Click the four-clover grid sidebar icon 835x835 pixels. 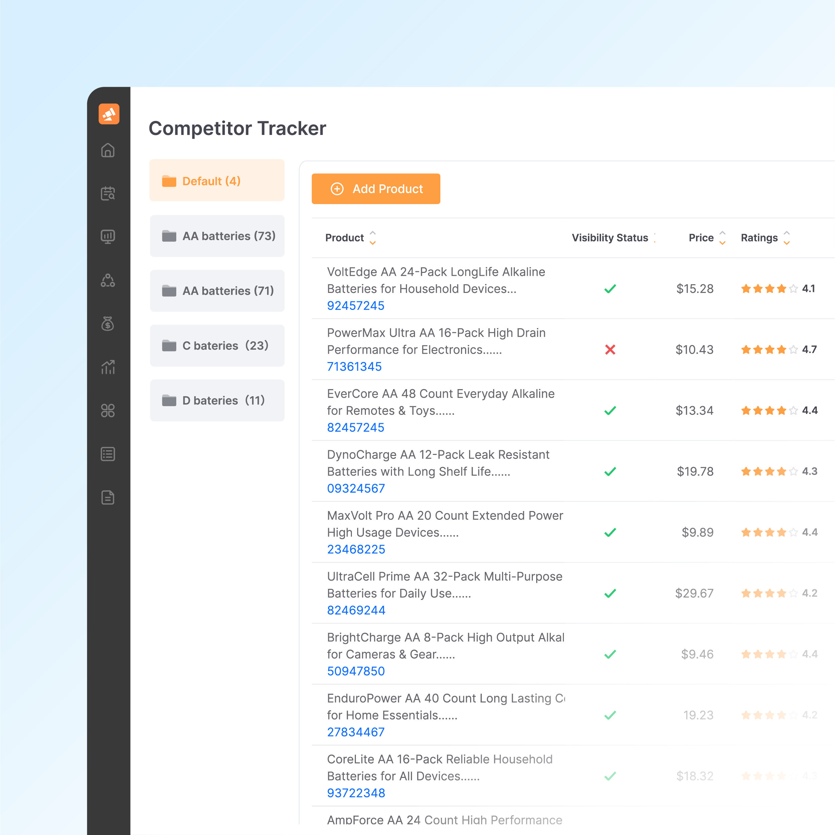[x=108, y=410]
